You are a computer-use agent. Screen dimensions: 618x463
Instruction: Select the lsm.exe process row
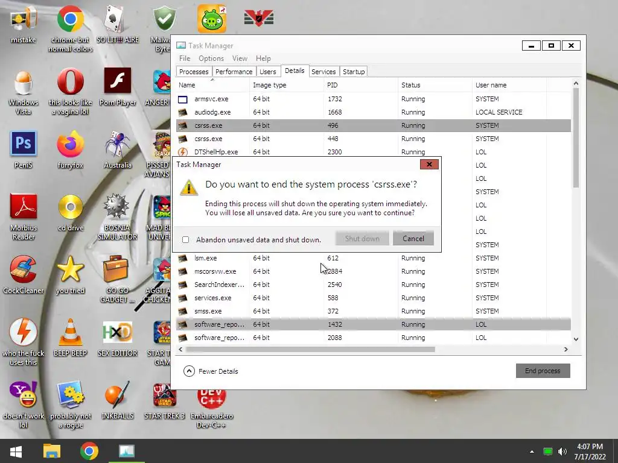(x=373, y=258)
